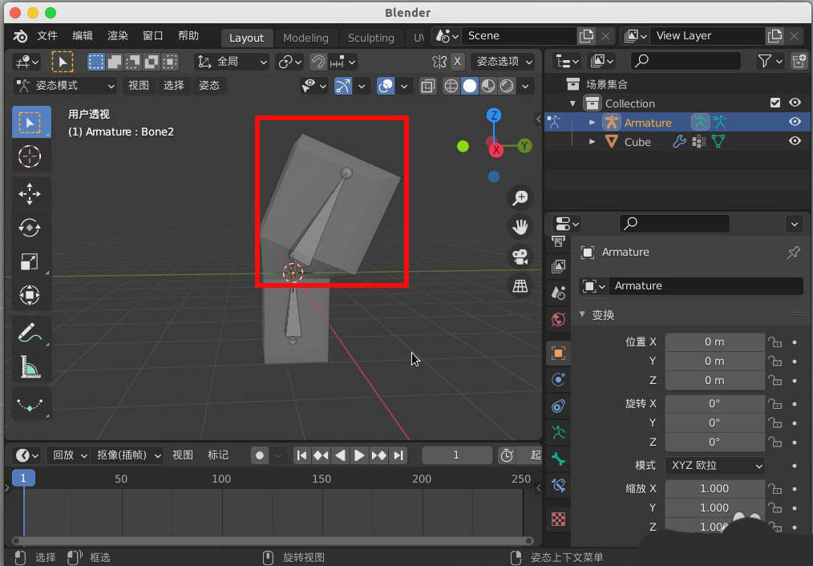Expand the Cube outliner row
The image size is (813, 566).
tap(593, 141)
